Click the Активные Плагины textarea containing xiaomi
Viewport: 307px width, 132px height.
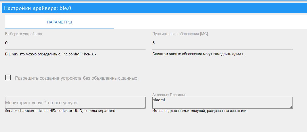(x=222, y=103)
